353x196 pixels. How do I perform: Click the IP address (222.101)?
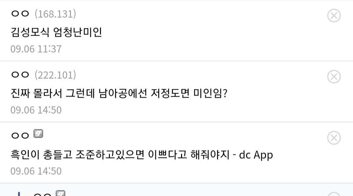click(x=55, y=75)
